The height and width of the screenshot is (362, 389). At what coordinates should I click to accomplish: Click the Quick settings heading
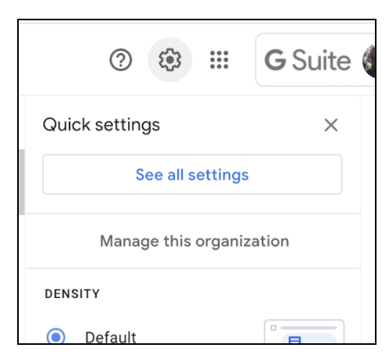(102, 125)
